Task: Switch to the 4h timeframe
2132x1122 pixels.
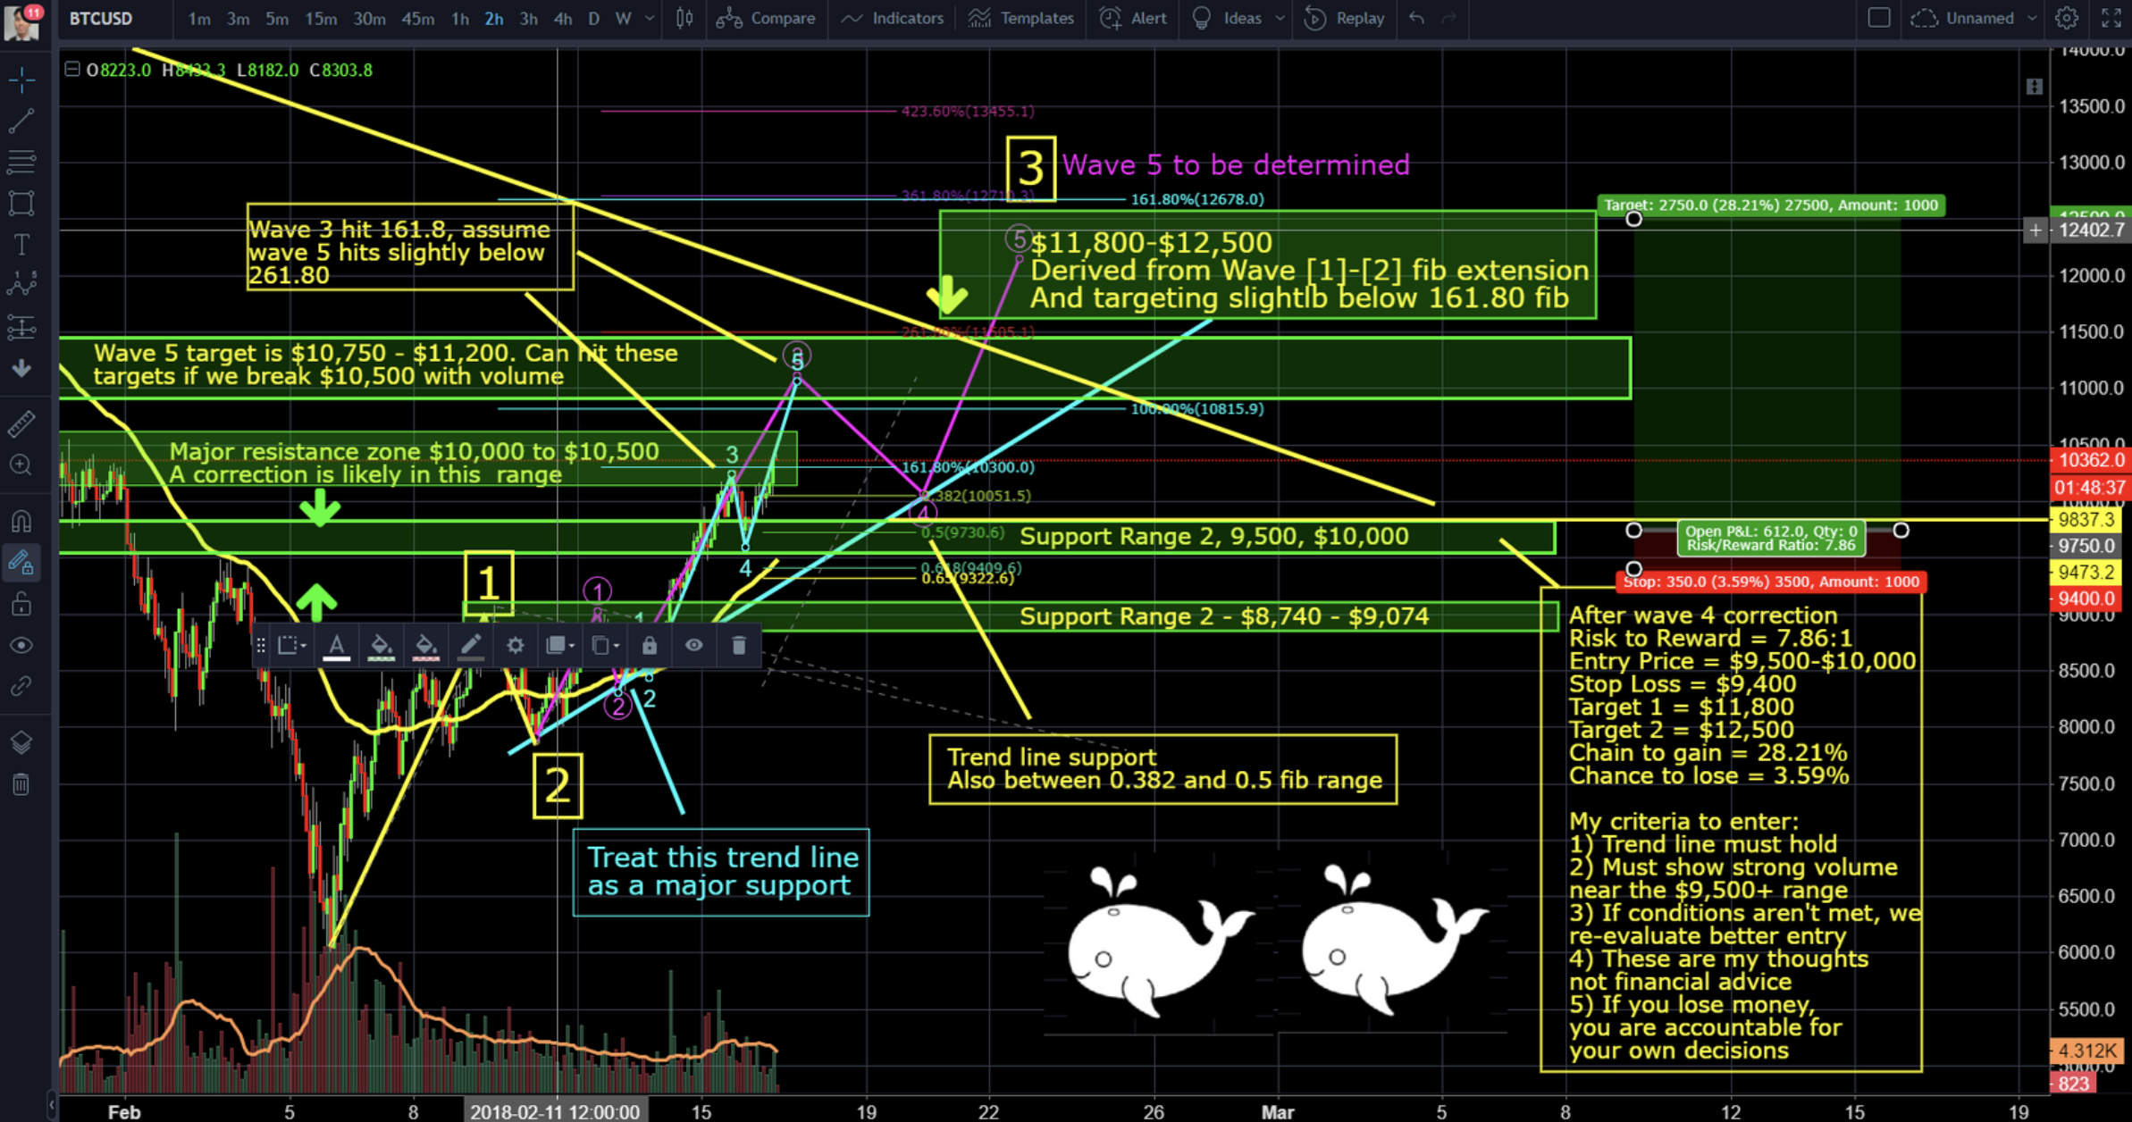Action: tap(562, 18)
